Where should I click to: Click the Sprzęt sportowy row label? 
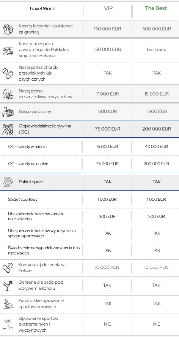tap(23, 199)
